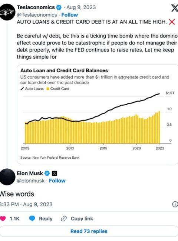Click Teslaconomics blue verified badge
178x241 pixels.
[59, 7]
